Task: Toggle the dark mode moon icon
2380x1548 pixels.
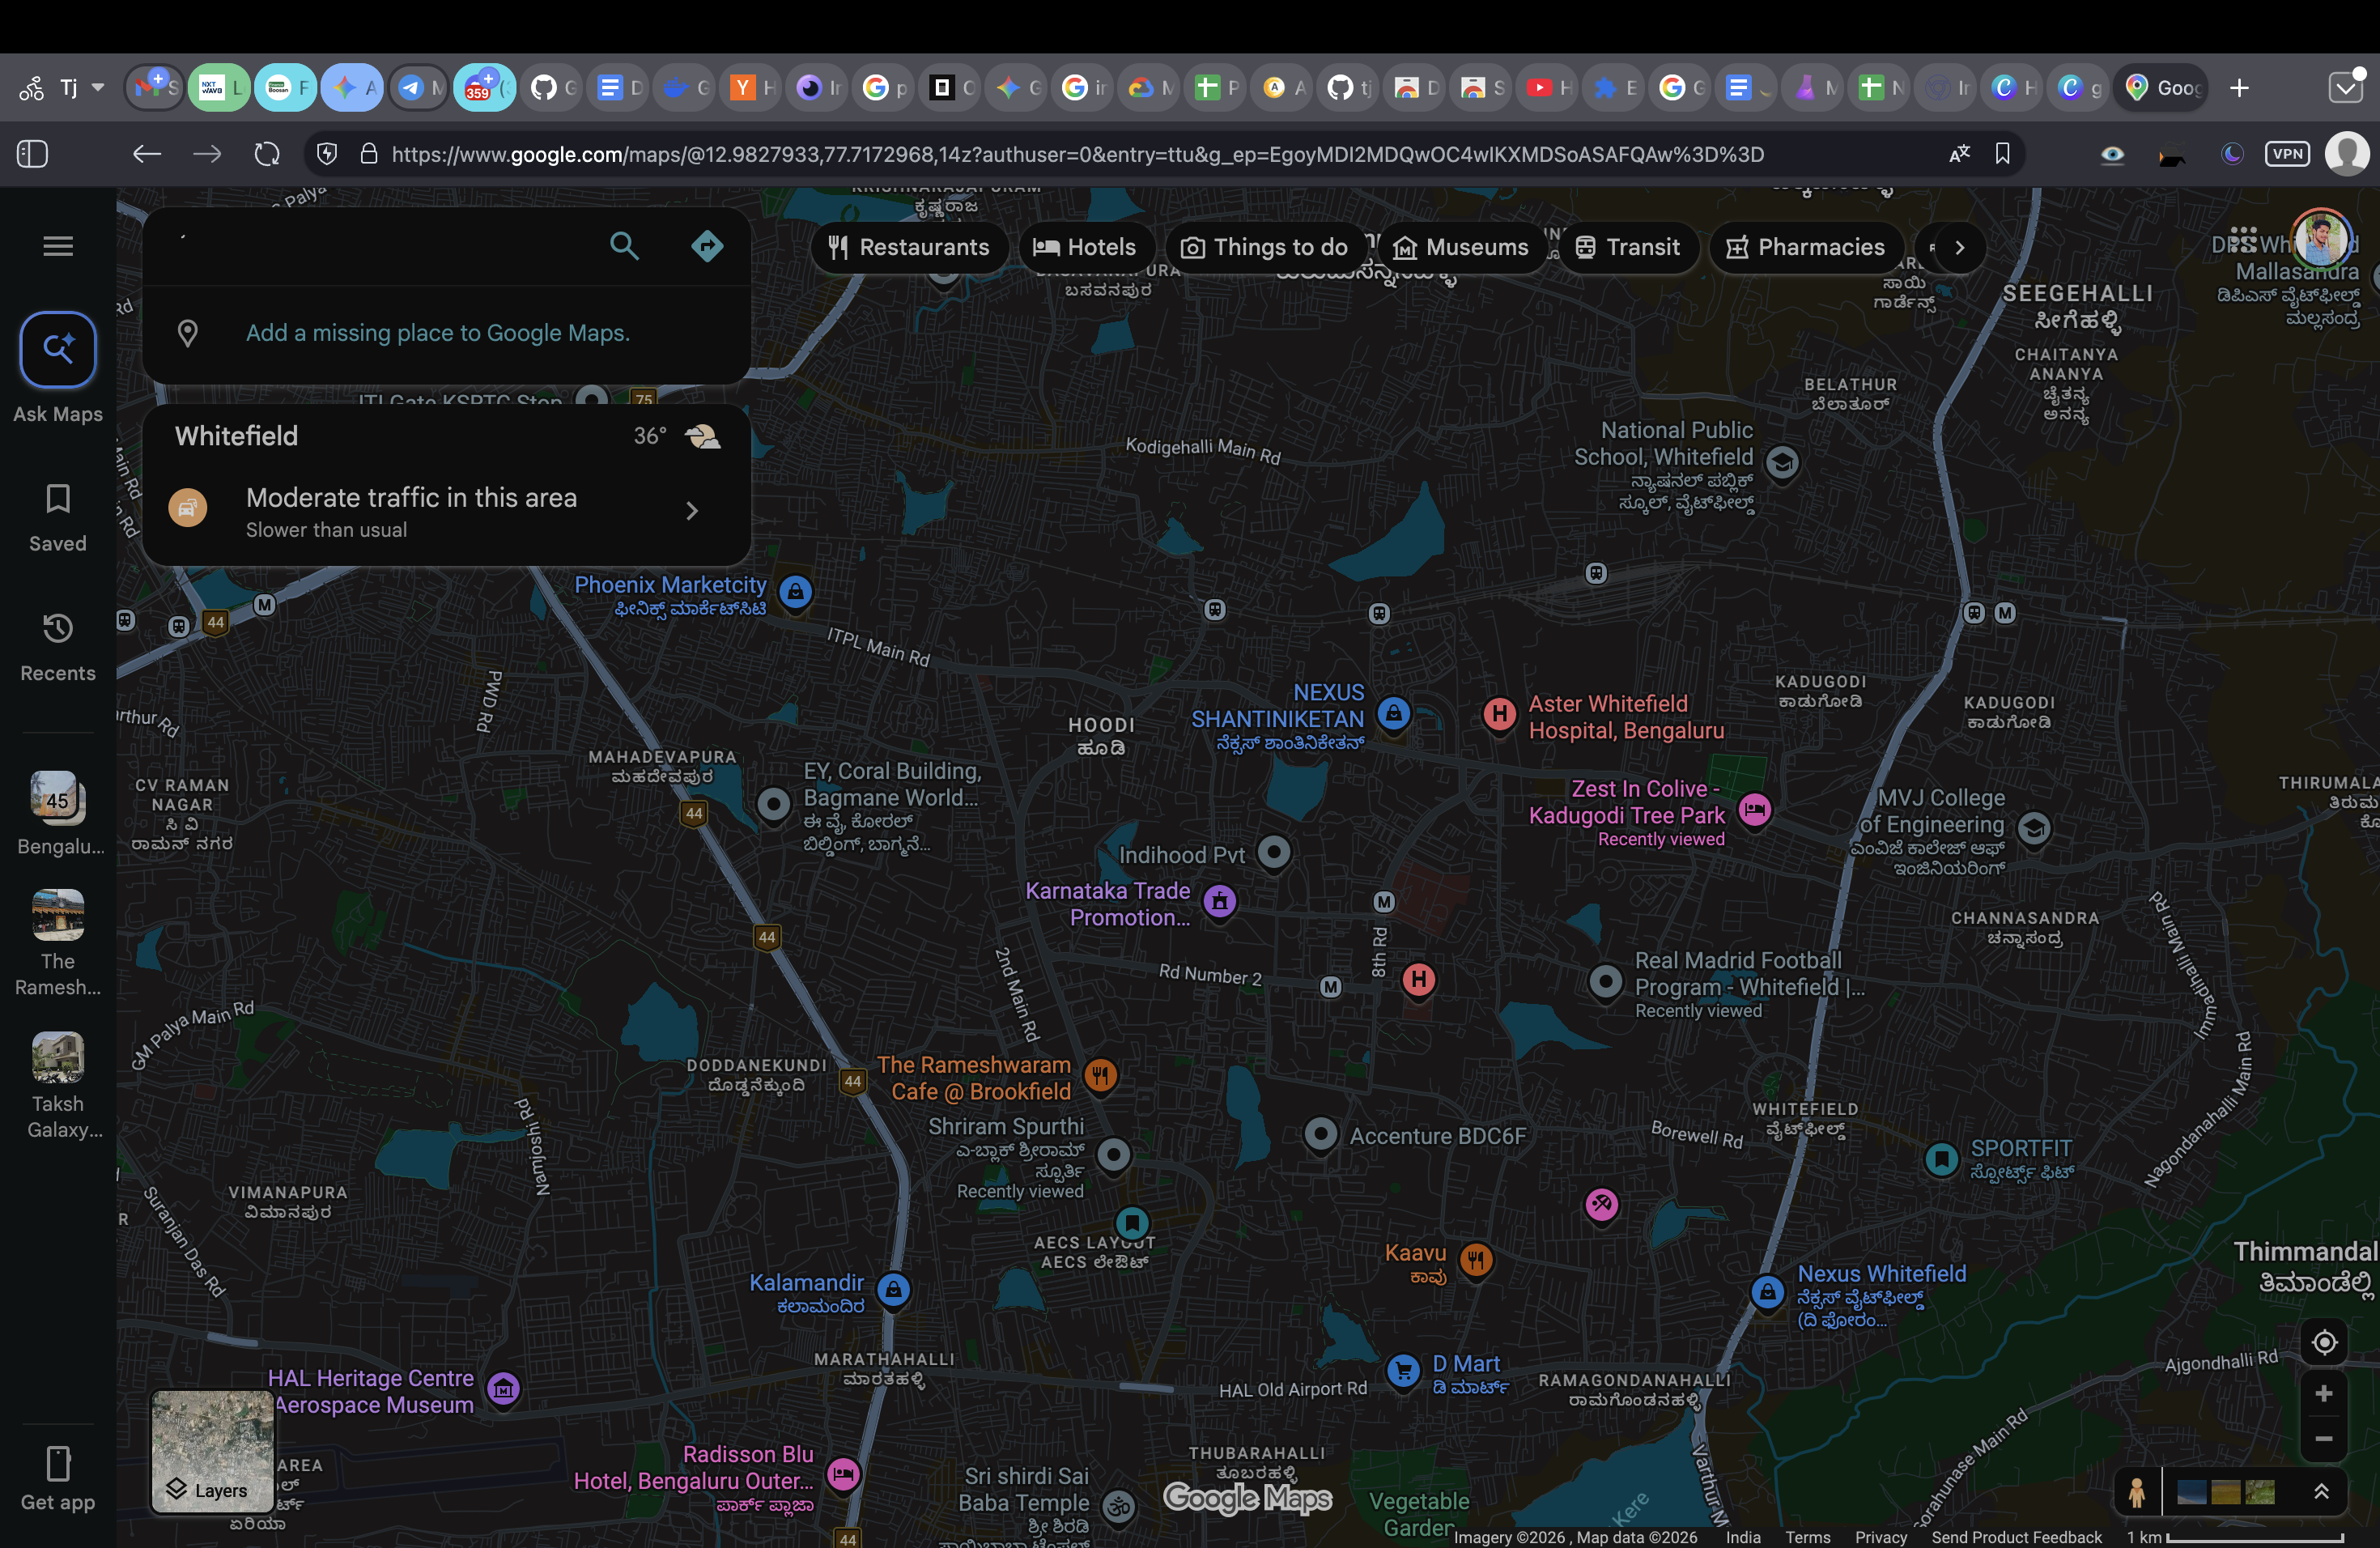Action: pos(2232,153)
